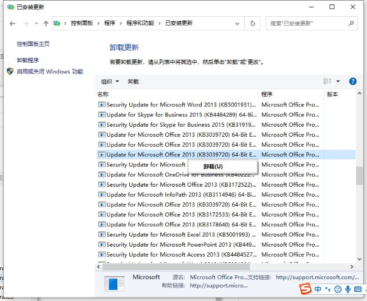Go up one folder level arrow
This screenshot has width=367, height=301.
coord(46,24)
